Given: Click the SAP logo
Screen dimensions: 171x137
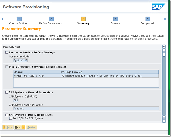Looking at the screenshot, I should point(159,7).
